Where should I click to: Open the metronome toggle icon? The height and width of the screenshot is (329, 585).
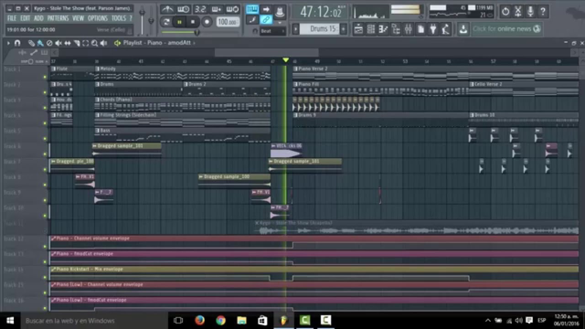[167, 9]
